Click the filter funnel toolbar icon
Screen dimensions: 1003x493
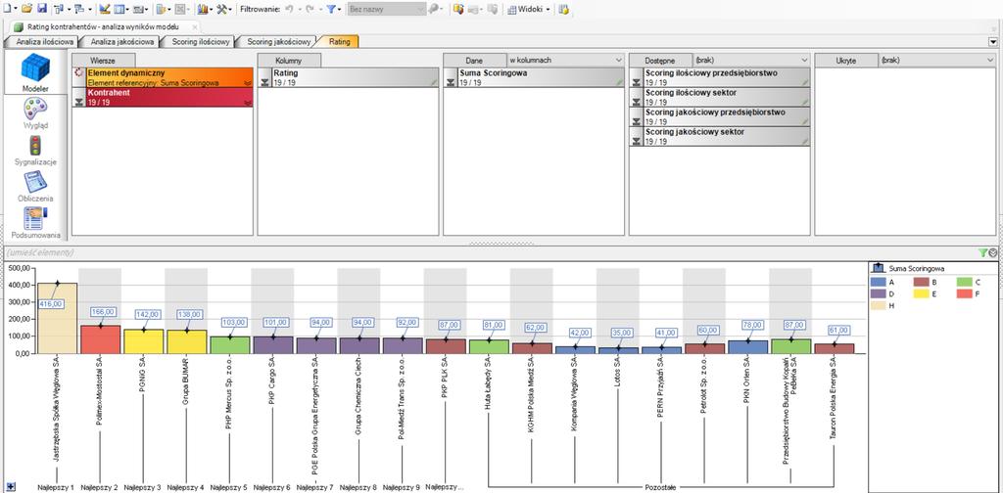331,9
